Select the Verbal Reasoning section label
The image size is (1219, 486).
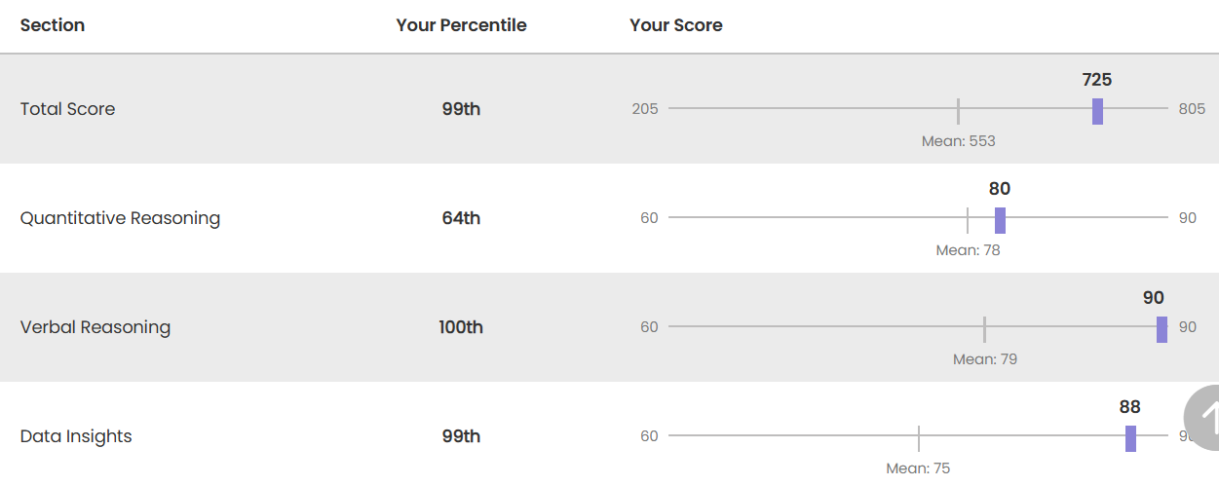point(95,327)
